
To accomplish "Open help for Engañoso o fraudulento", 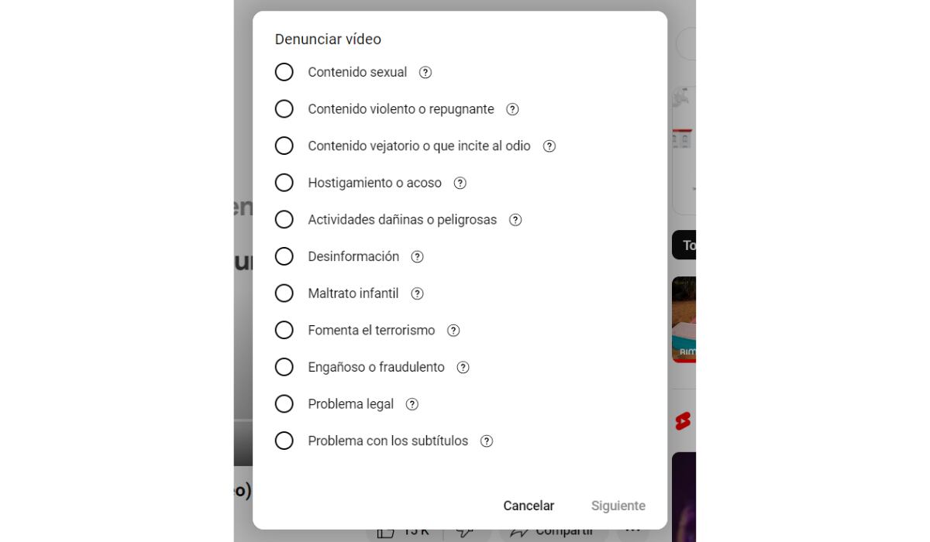I will [463, 367].
